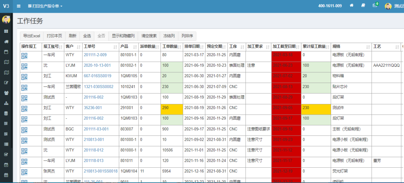This screenshot has width=404, height=183.
Task: Click QR report icon for order 201118-012
Action: tap(24, 151)
